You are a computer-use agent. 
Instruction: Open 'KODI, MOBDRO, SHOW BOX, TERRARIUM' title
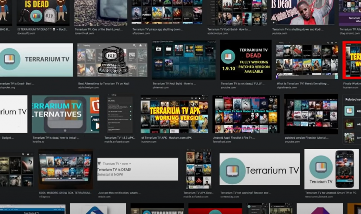pos(65,193)
